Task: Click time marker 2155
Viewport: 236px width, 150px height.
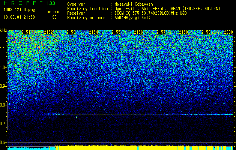Action: pyautogui.click(x=116, y=32)
